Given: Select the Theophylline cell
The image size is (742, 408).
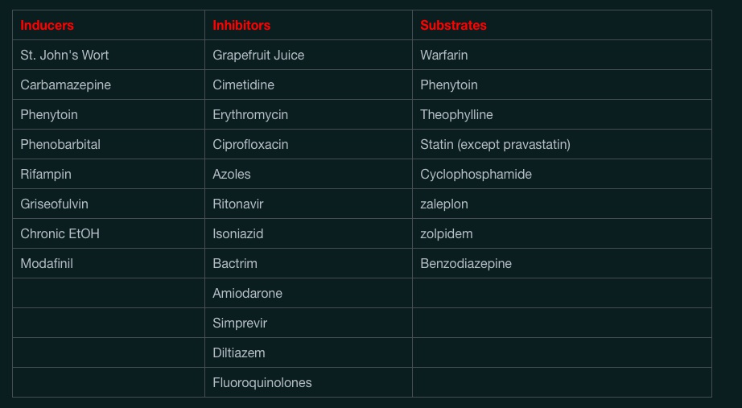Looking at the screenshot, I should (x=456, y=114).
